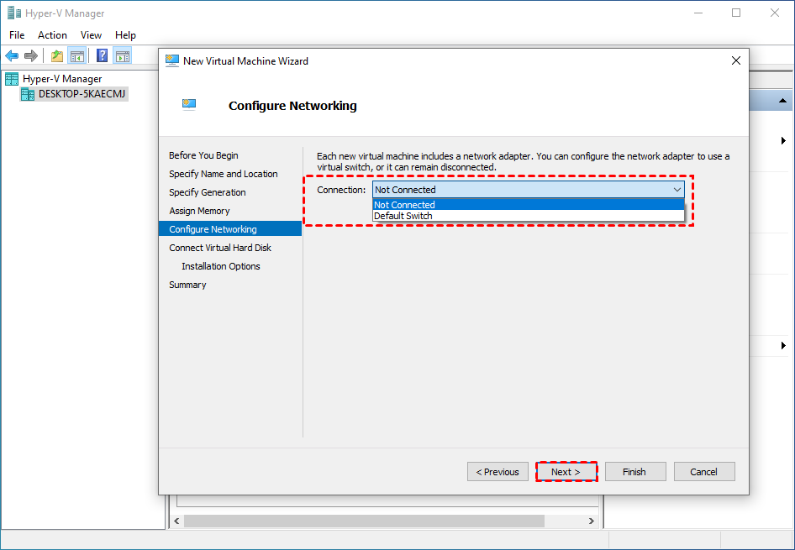Open the View menu
Image resolution: width=795 pixels, height=550 pixels.
(91, 35)
